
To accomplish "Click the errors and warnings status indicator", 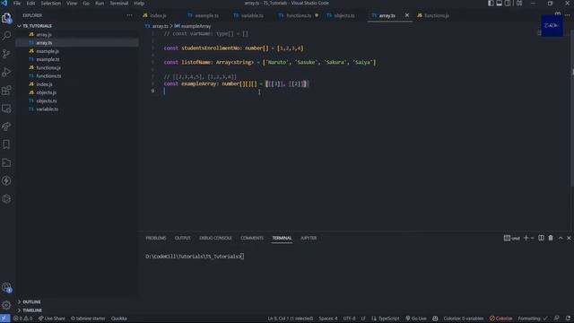I will coord(22,319).
